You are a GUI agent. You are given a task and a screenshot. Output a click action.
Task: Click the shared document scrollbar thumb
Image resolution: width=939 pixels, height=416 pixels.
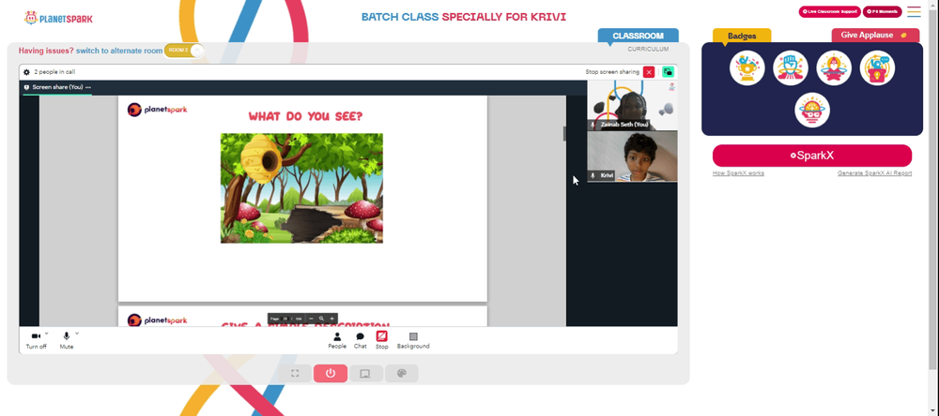(564, 134)
